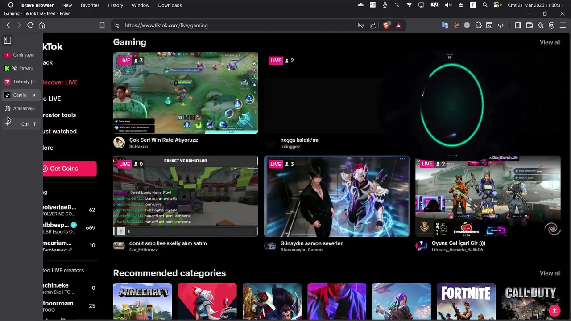Open the History menu

pyautogui.click(x=116, y=5)
